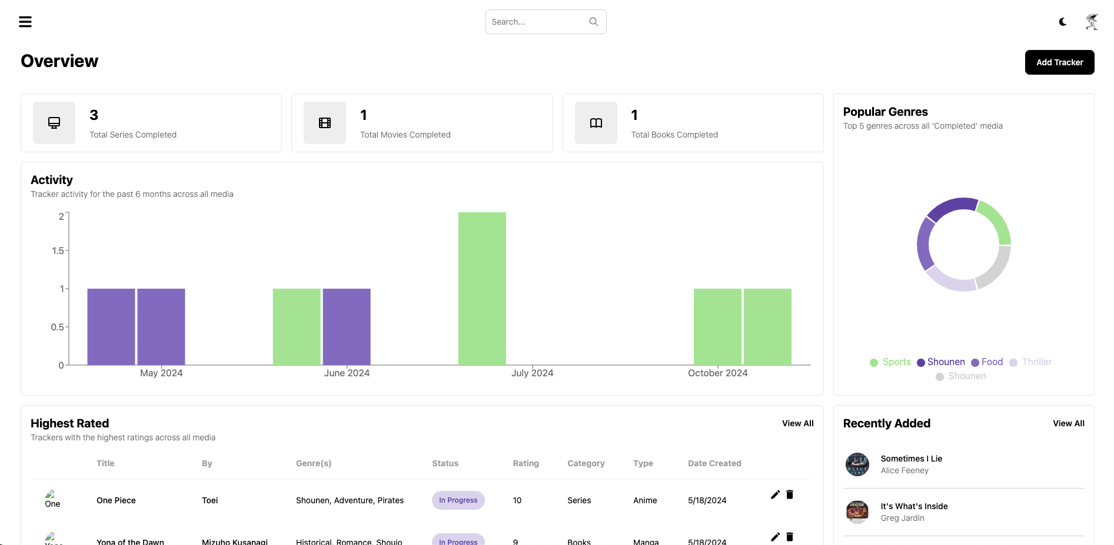Open the It's What's Inside entry title
This screenshot has height=545, width=1114.
914,506
